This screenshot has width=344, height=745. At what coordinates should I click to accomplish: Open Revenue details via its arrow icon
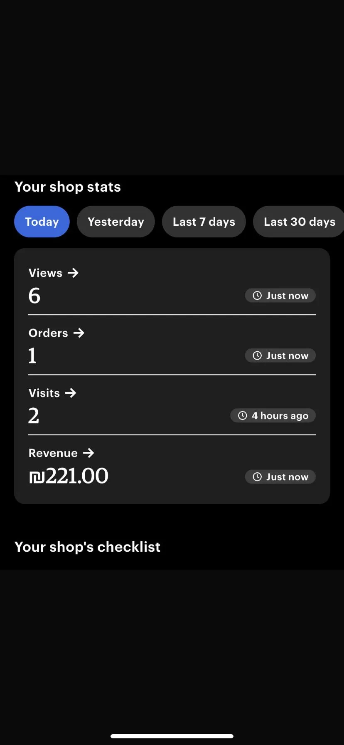click(x=88, y=453)
